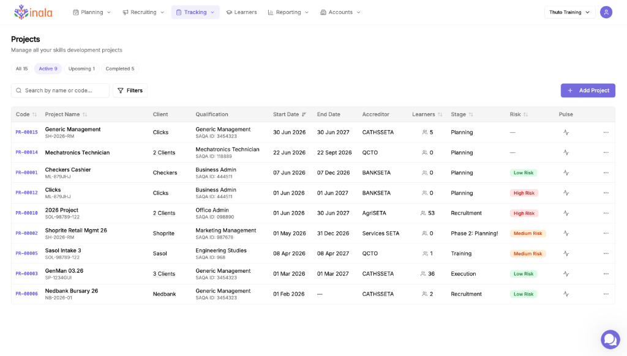Click Phase 2: Planning! stage cell
Image resolution: width=627 pixels, height=356 pixels.
(475, 233)
